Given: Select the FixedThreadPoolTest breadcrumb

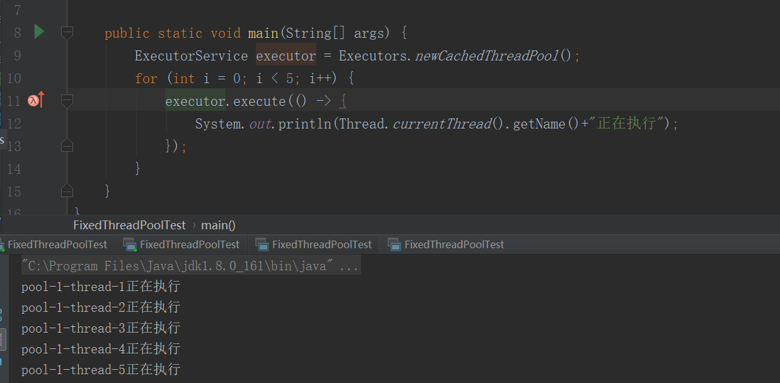Looking at the screenshot, I should 129,225.
